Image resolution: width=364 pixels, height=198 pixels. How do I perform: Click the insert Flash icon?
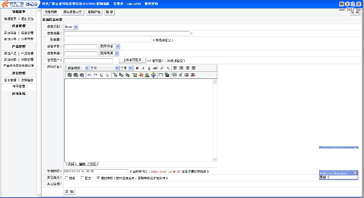(x=141, y=75)
